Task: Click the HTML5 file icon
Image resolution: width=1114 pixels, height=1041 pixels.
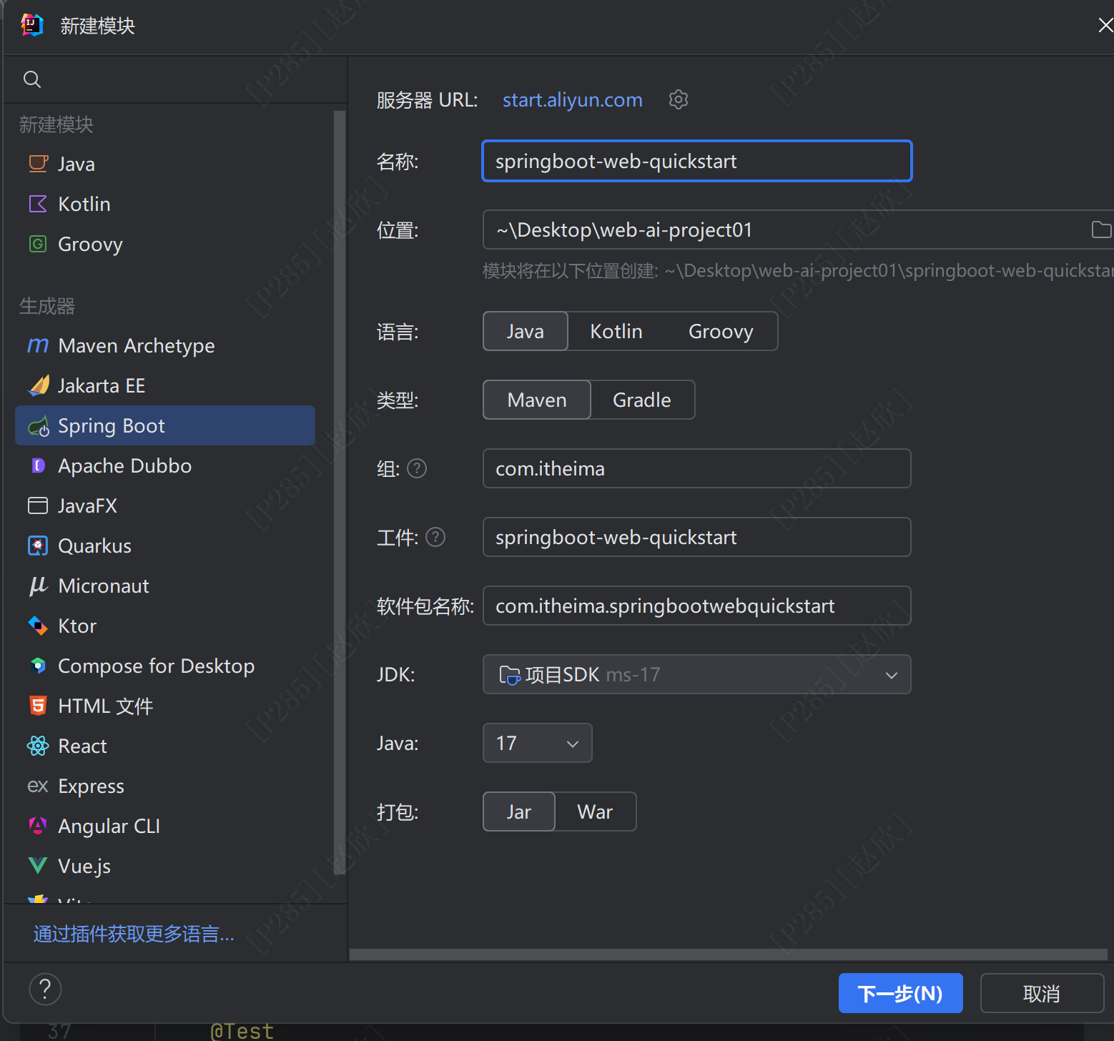Action: (x=38, y=706)
